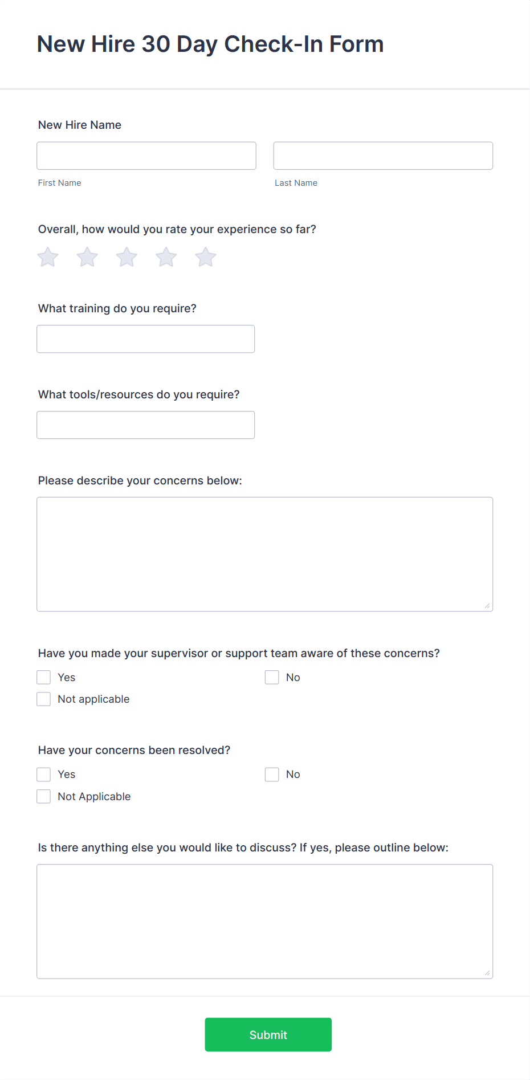Give a five star rating

coord(206,257)
